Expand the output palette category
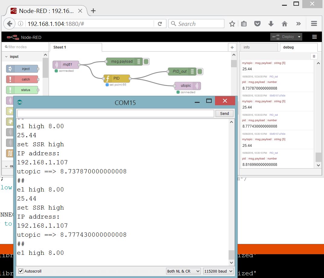This screenshot has width=324, height=278. pos(6,166)
